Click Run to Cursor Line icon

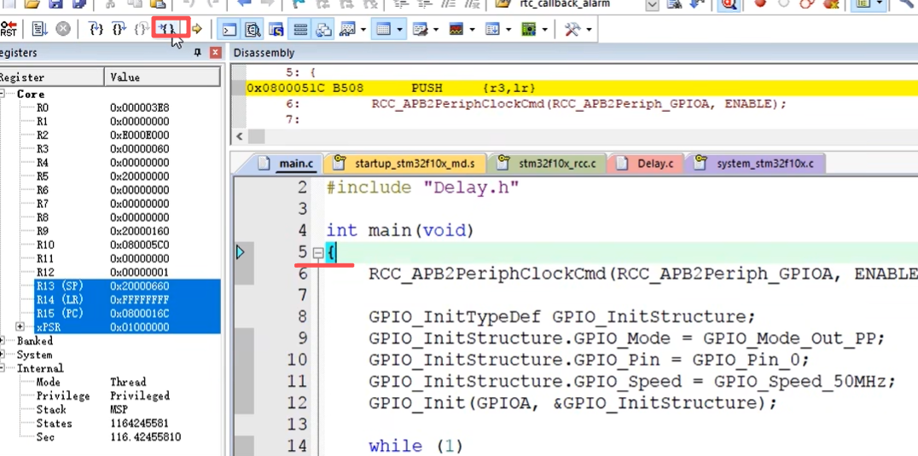pos(169,28)
